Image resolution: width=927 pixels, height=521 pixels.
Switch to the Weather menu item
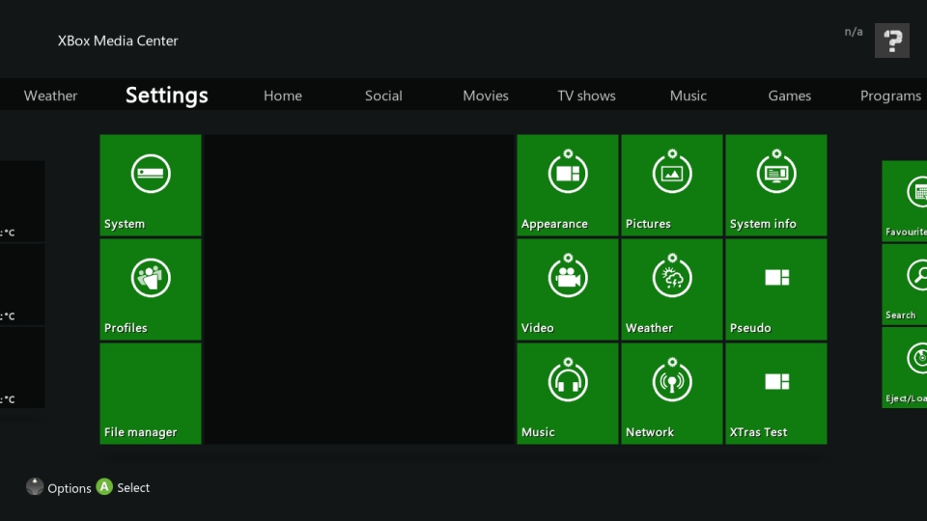click(x=50, y=96)
